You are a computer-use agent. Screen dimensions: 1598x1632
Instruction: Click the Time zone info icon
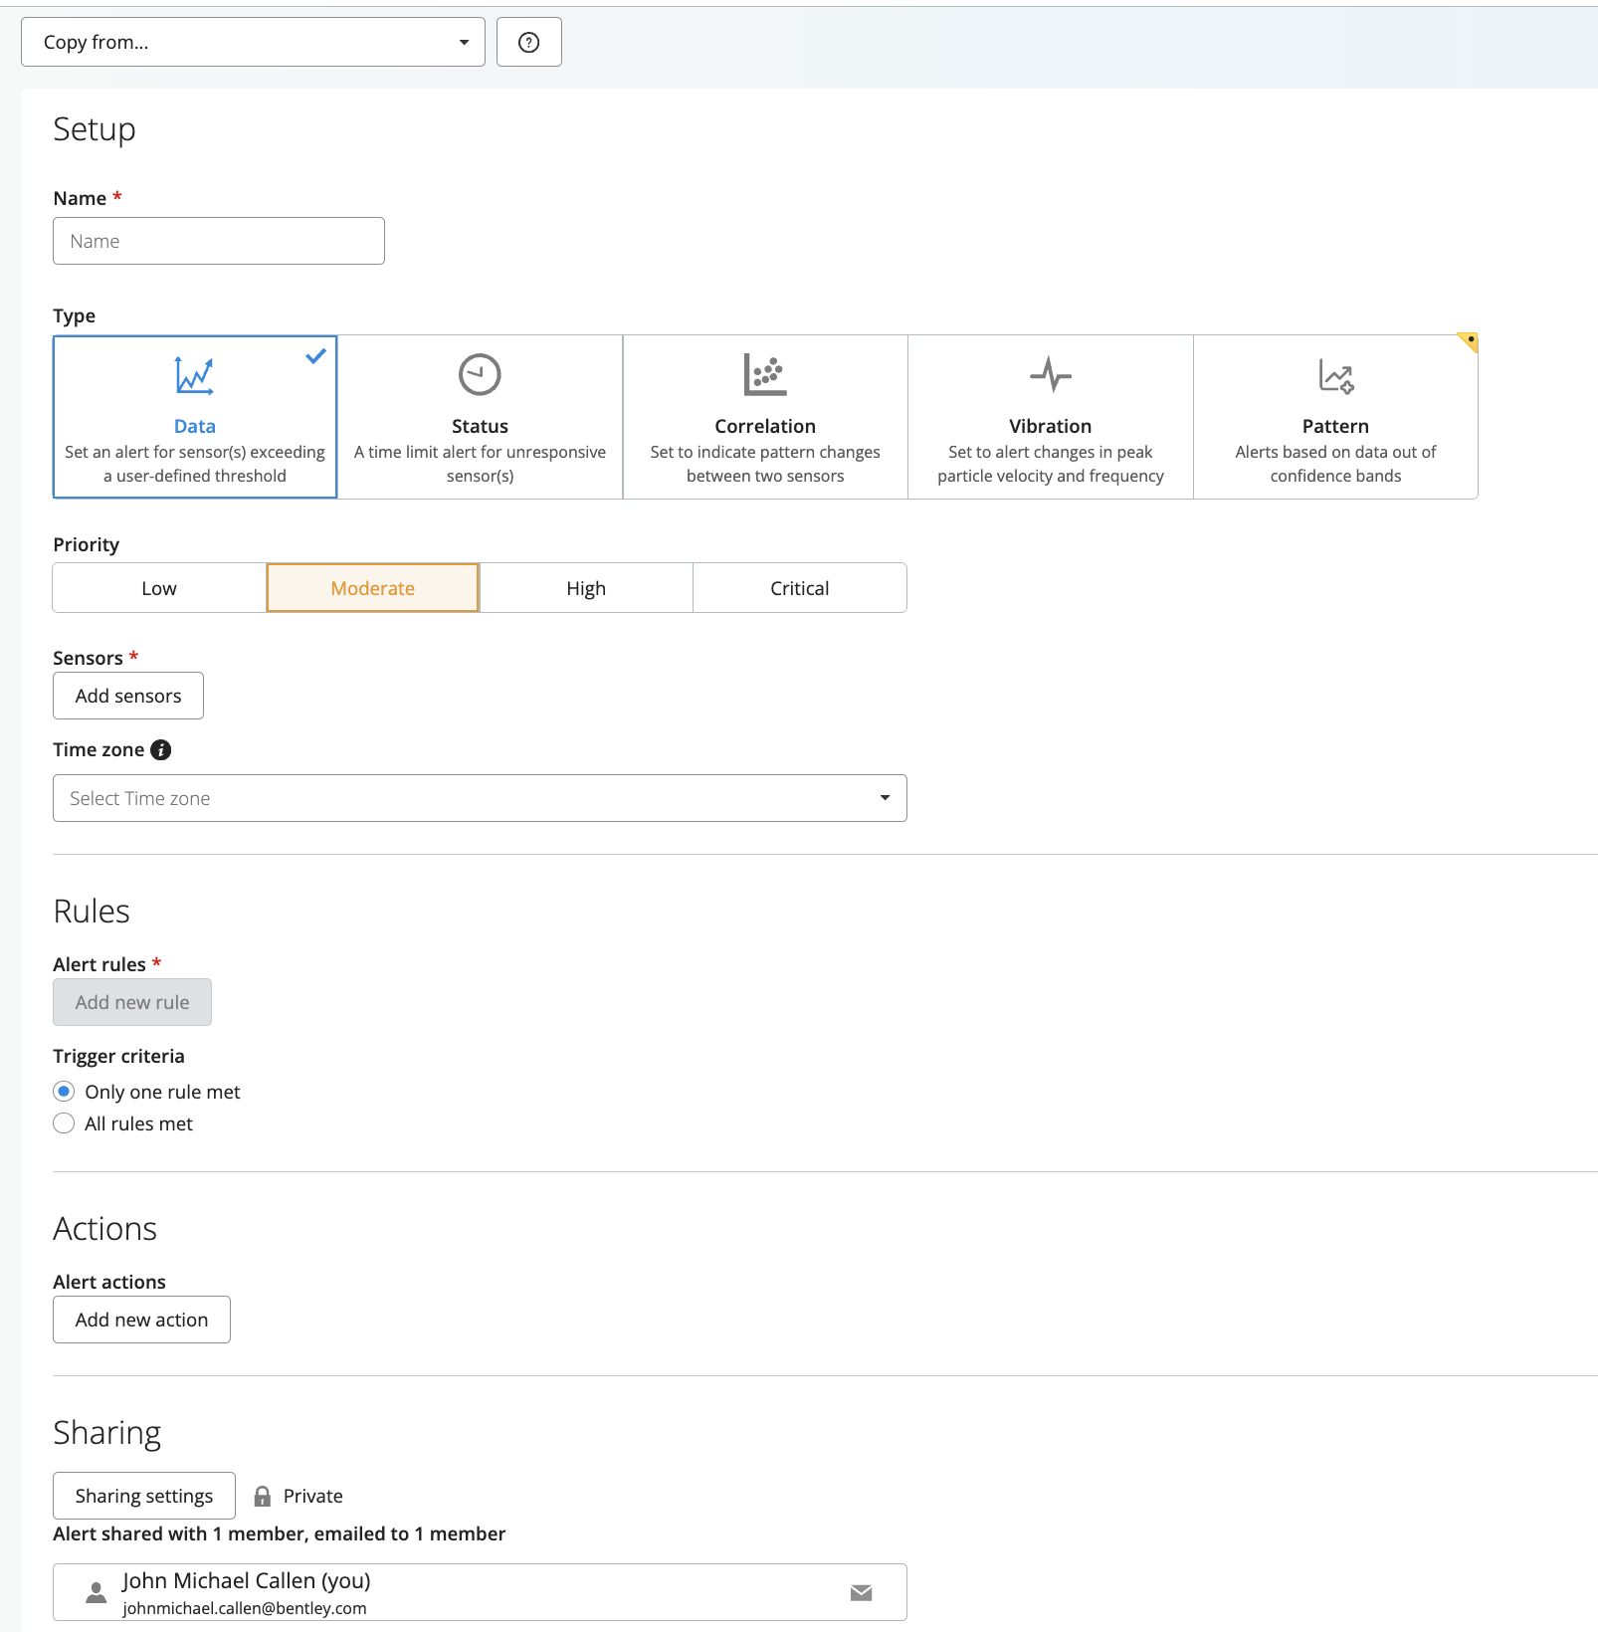pyautogui.click(x=160, y=750)
